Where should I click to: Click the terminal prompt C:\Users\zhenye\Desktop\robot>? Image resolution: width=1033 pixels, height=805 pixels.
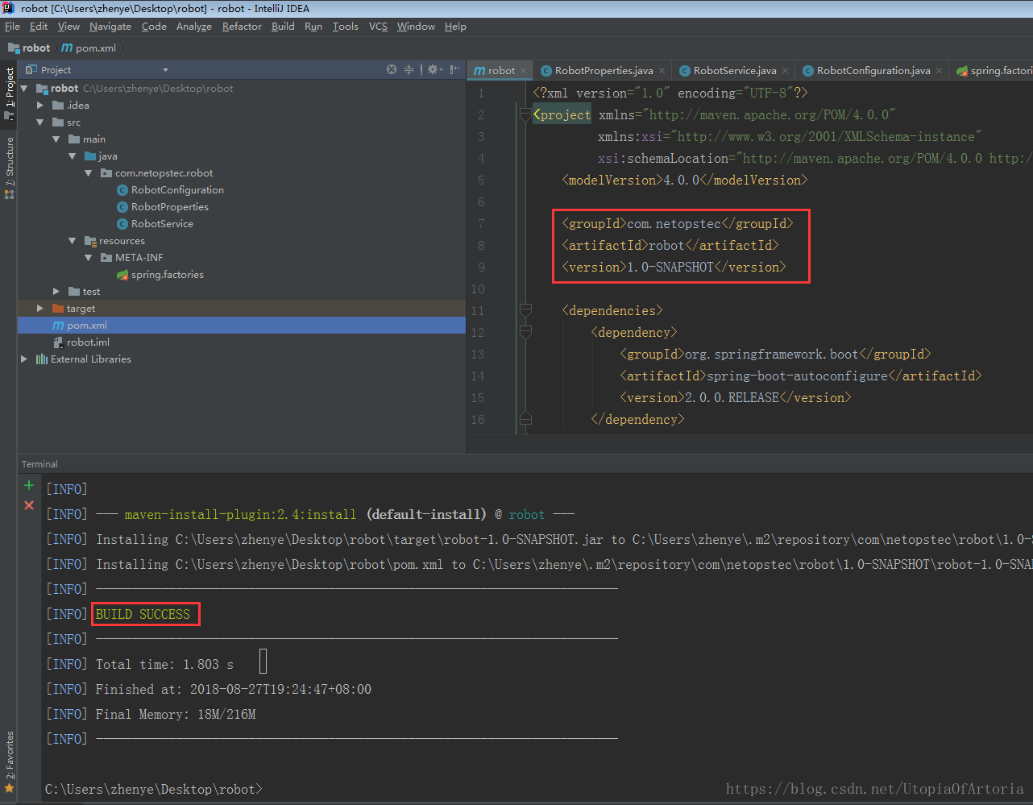click(x=153, y=789)
